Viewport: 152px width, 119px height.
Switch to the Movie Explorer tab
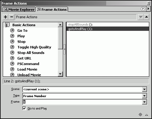pyautogui.click(x=19, y=10)
